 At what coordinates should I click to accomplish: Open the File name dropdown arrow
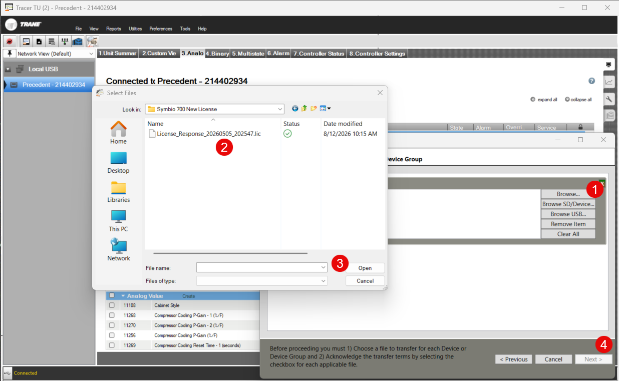click(x=323, y=268)
